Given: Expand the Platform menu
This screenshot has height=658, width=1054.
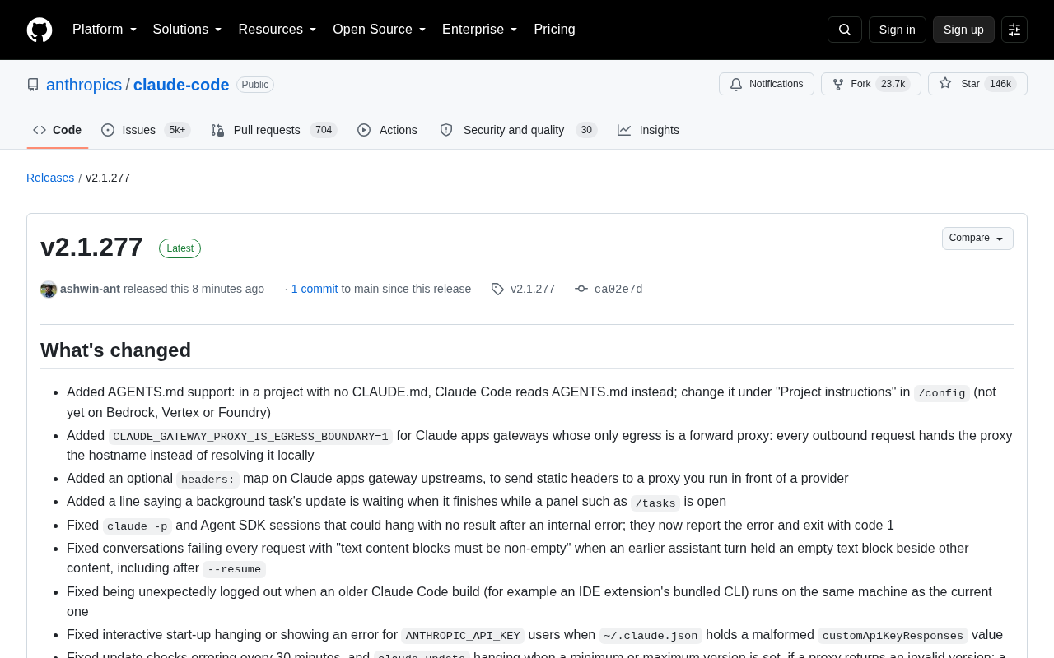Looking at the screenshot, I should point(105,30).
